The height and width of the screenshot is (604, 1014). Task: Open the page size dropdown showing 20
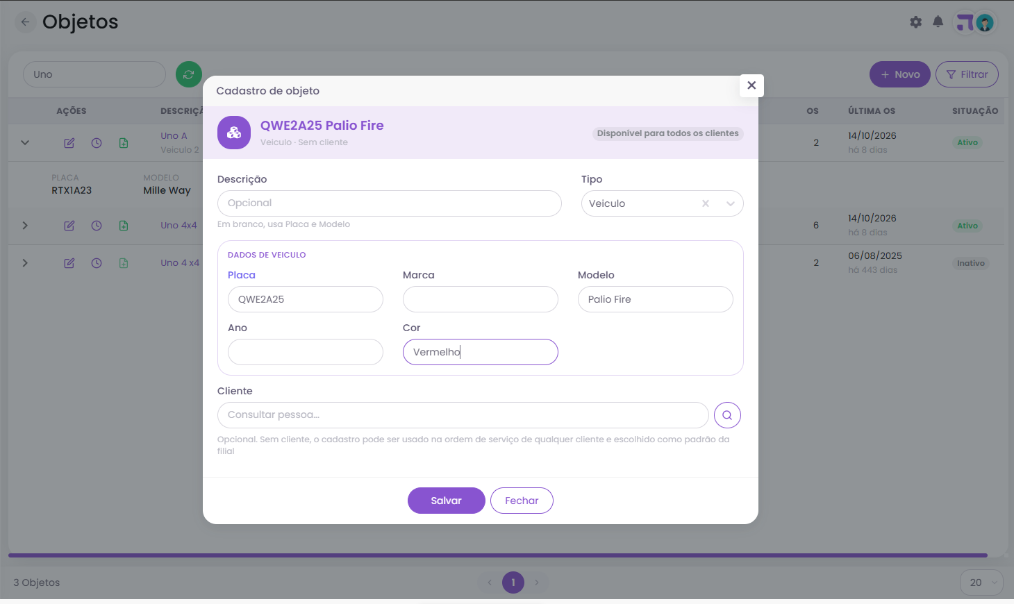[x=981, y=582]
